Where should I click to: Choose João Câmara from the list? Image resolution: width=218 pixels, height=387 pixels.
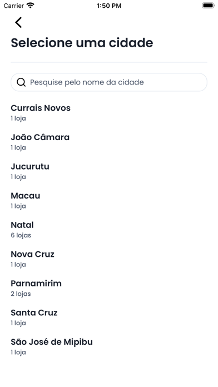point(109,142)
